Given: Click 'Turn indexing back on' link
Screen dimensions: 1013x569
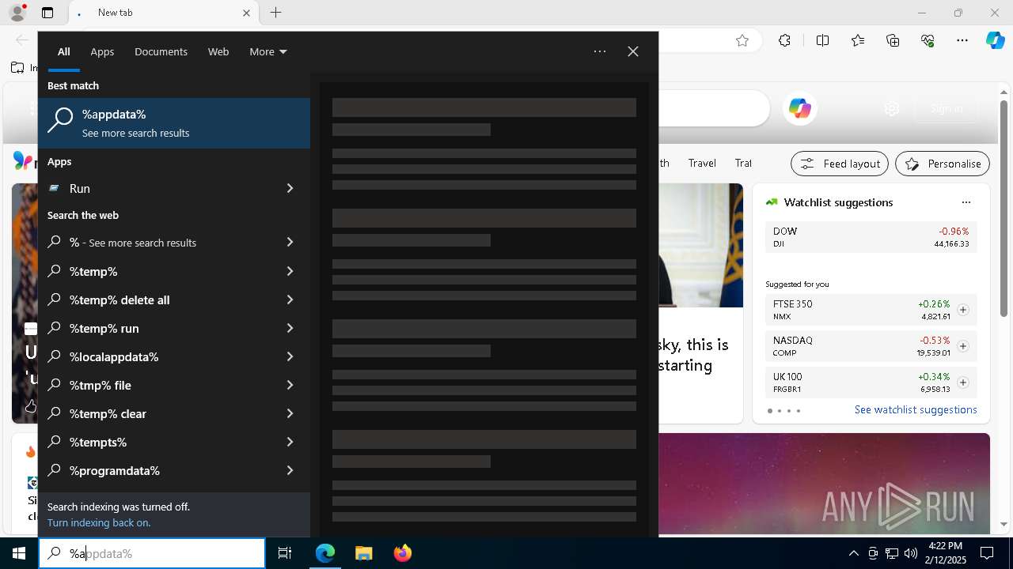Looking at the screenshot, I should (99, 522).
